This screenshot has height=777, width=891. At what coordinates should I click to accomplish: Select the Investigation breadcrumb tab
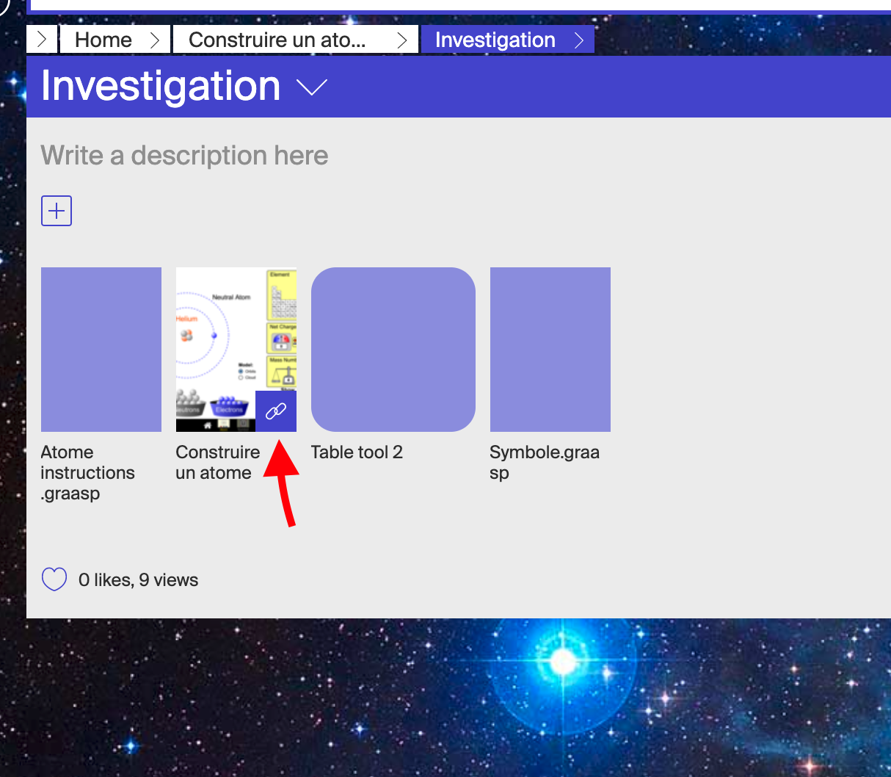[495, 39]
